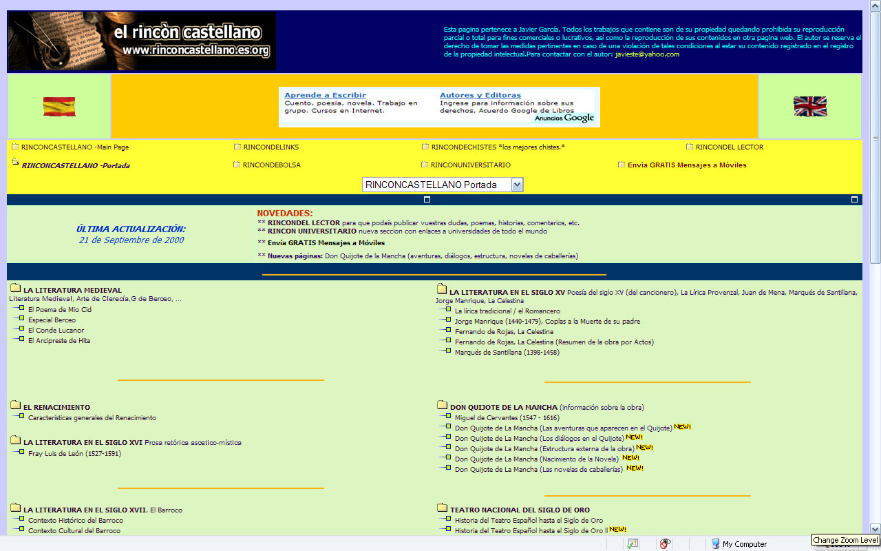Click the pop-up blocker icon in status bar
Viewport: 881px width, 551px height.
633,543
